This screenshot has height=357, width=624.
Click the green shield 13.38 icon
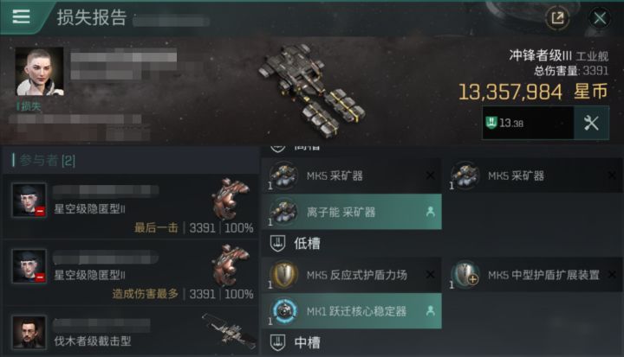(491, 122)
